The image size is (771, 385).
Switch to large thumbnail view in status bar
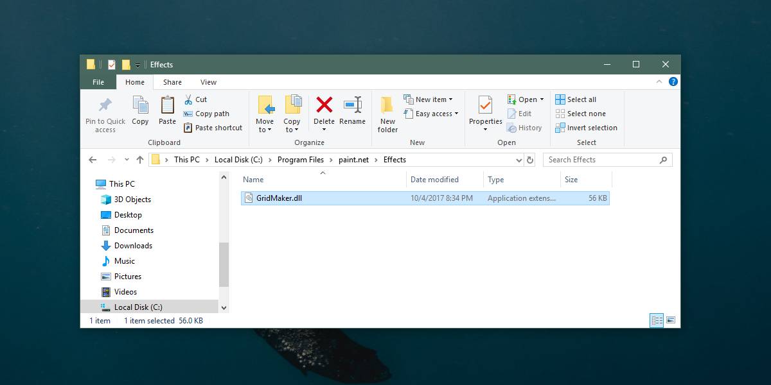671,320
